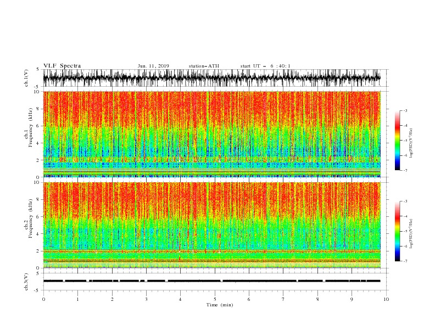Viewport: 435px width, 336px height.
Task: Click the "Time (min)" axis label
Action: (220, 305)
